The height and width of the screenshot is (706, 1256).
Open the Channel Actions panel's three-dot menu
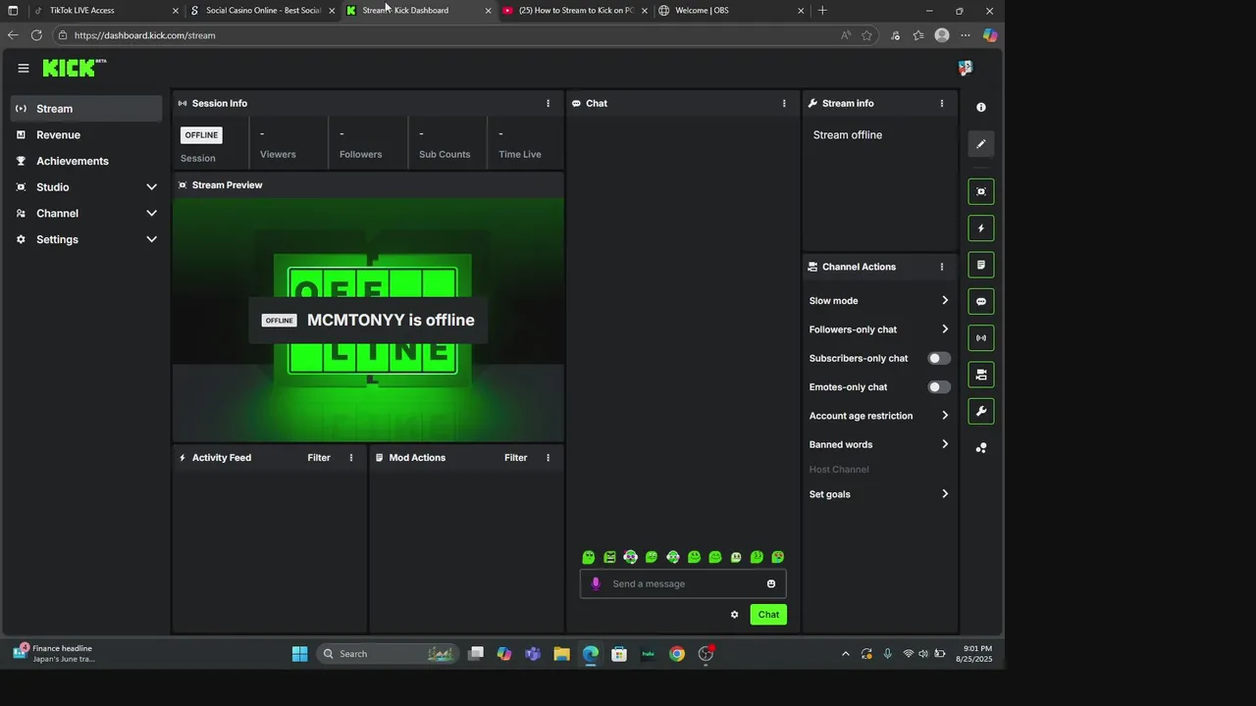click(x=942, y=267)
